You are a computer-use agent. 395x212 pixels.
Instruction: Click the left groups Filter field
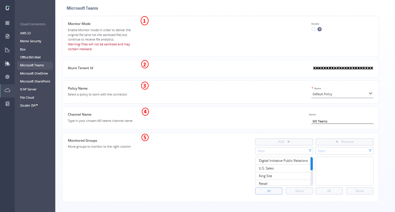[x=284, y=151]
